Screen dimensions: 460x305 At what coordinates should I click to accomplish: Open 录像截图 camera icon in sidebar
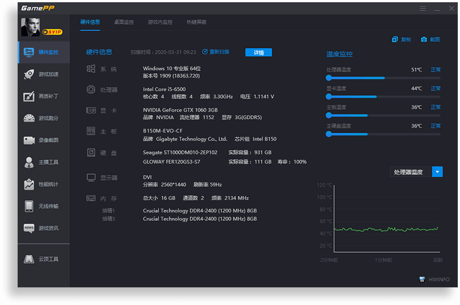click(x=29, y=140)
